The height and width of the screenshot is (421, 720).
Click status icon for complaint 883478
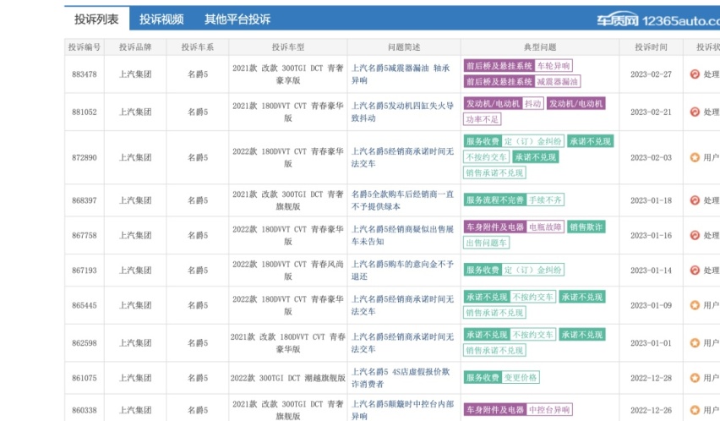[x=695, y=74]
